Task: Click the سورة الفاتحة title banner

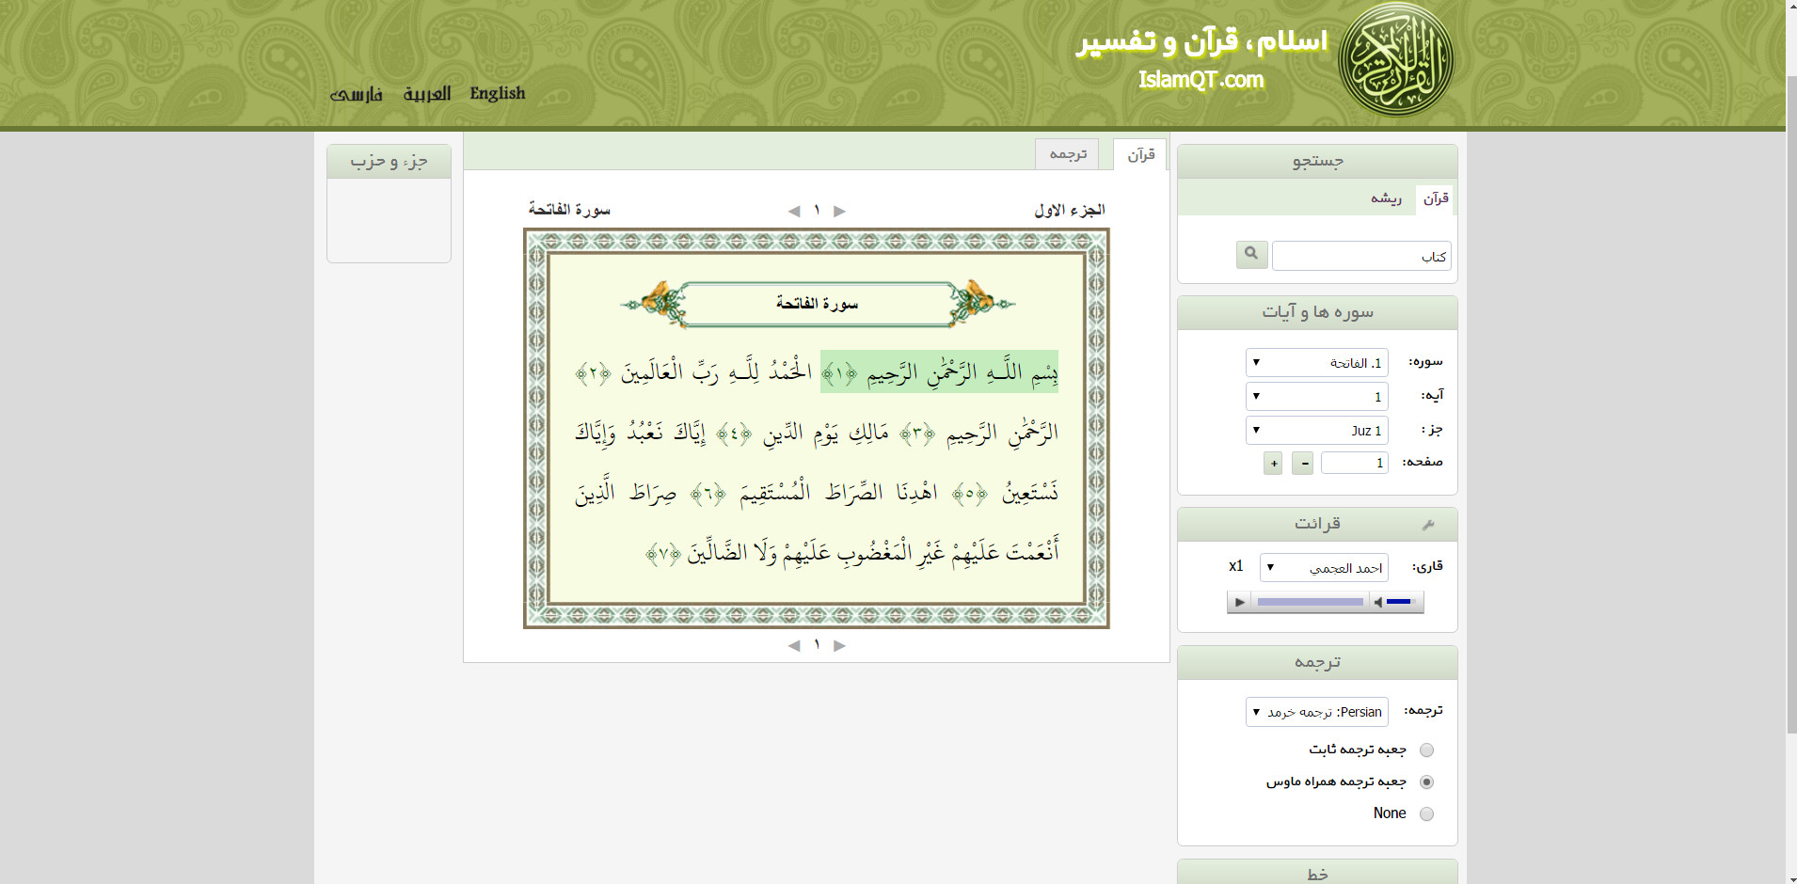Action: click(817, 304)
